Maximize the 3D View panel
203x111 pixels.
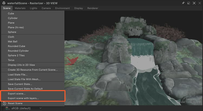(194, 3)
